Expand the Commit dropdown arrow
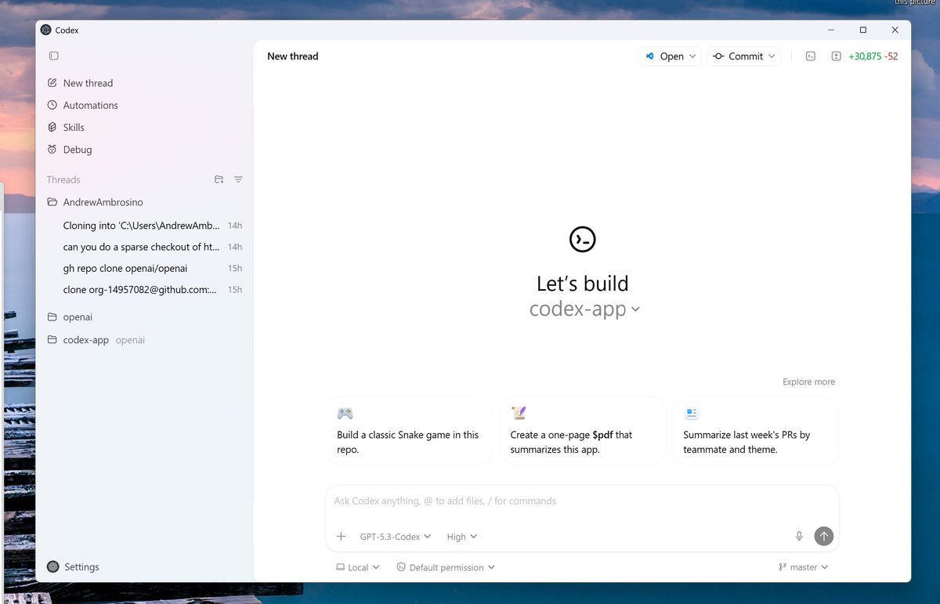This screenshot has height=604, width=940. click(772, 56)
